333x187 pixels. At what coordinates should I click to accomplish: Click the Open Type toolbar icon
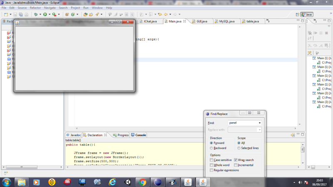pyautogui.click(x=85, y=15)
